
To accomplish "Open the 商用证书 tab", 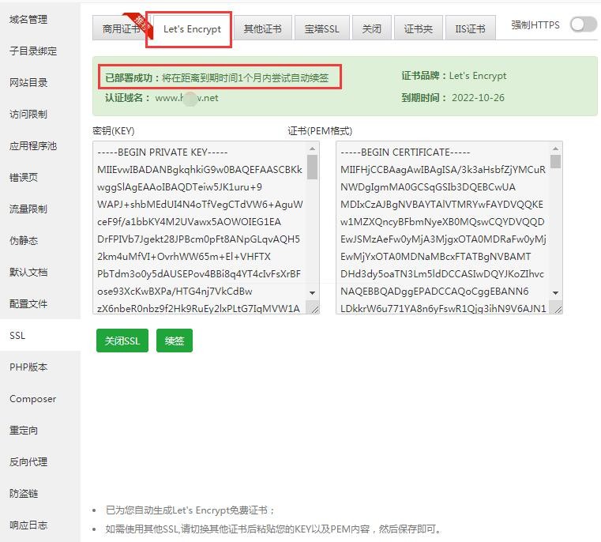I will tap(120, 29).
